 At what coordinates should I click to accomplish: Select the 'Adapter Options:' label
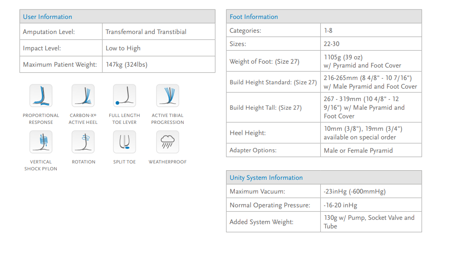coord(253,150)
